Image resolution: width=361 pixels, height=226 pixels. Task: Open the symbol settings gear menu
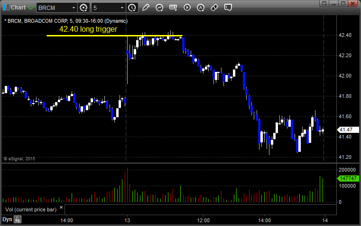pyautogui.click(x=83, y=8)
